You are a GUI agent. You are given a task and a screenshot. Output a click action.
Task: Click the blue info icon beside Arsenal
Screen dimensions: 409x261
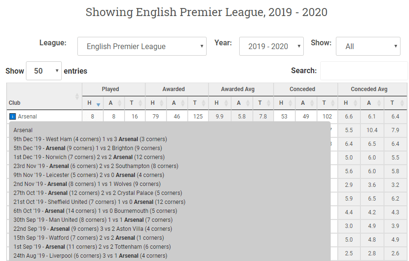coord(13,117)
